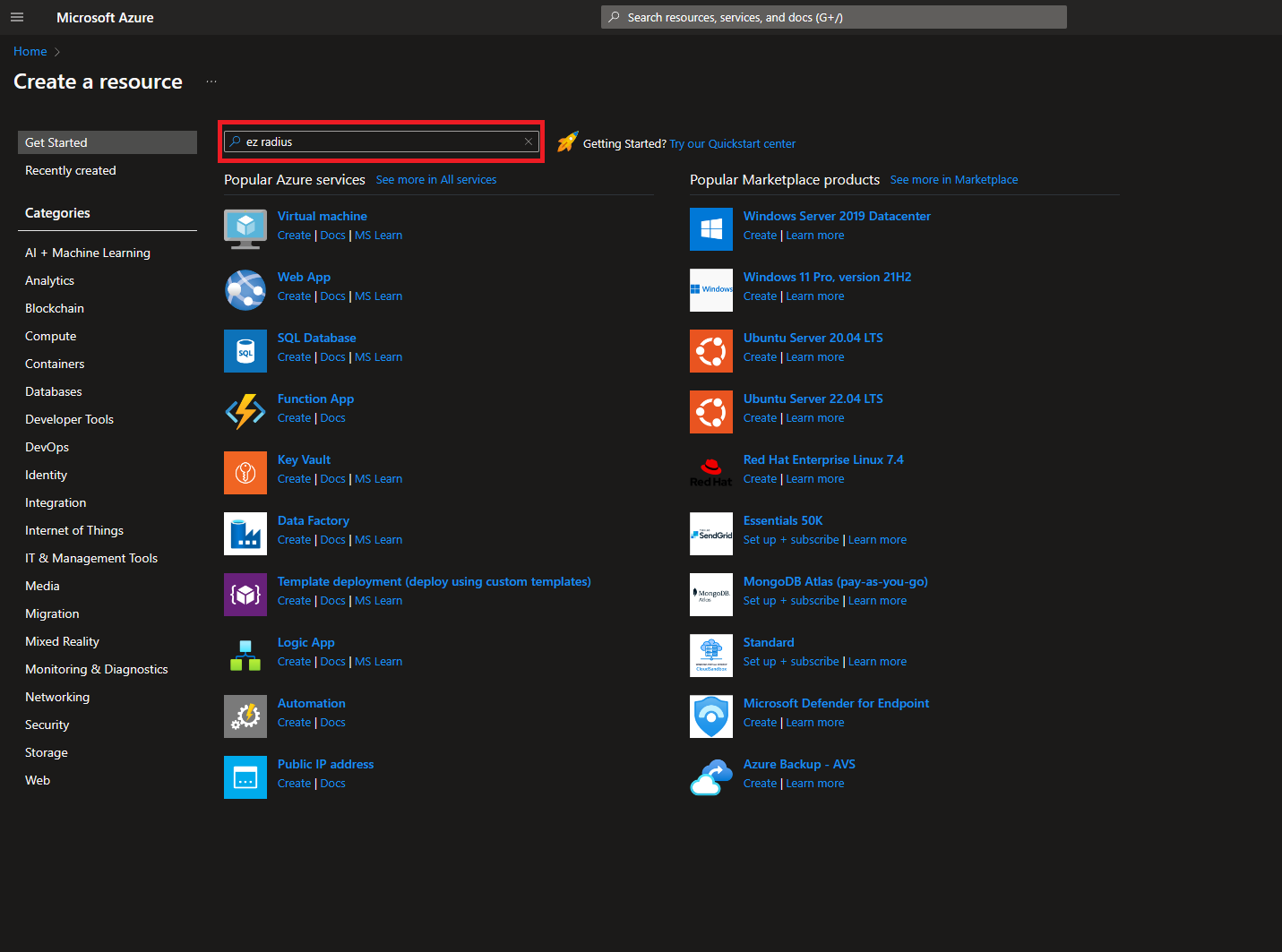Click the Logic App icon
The height and width of the screenshot is (952, 1282).
tap(245, 656)
